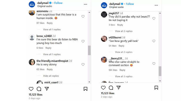Like _jberry231_'s comment heart
Viewport: 181px width, 101px height.
[154, 64]
